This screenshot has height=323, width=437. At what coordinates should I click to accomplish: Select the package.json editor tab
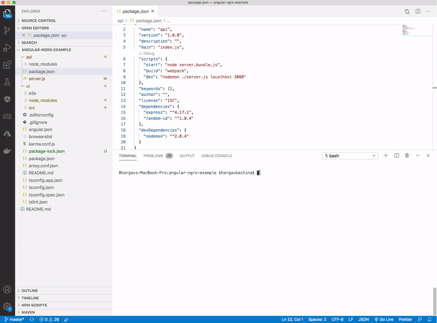click(x=135, y=11)
